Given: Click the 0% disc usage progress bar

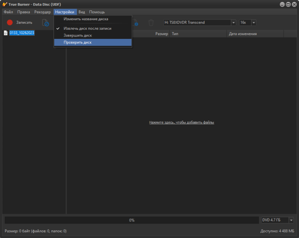Looking at the screenshot, I should [132, 220].
